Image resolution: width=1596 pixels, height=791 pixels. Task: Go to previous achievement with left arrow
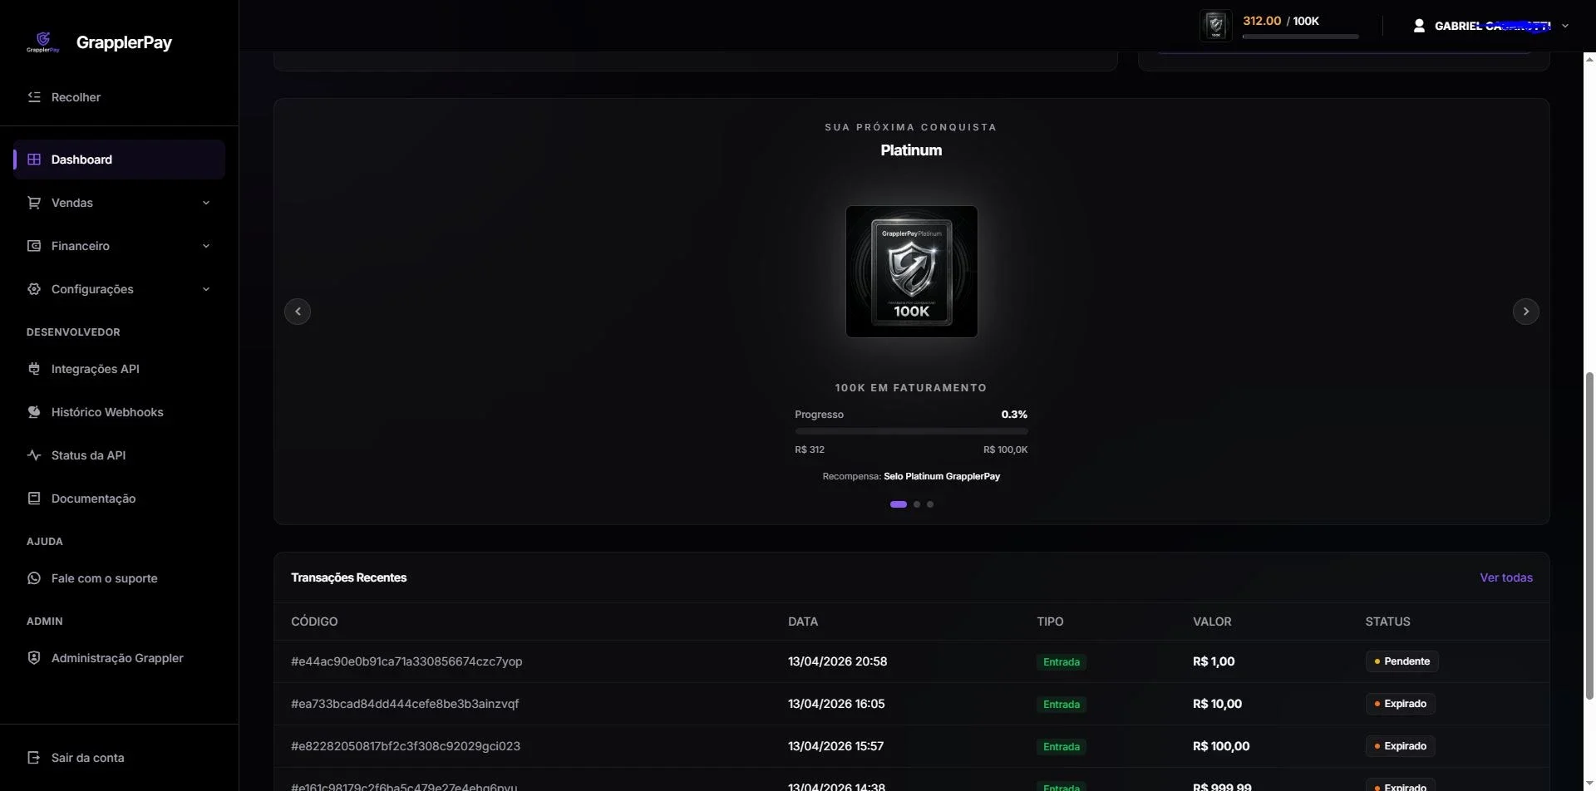(298, 312)
